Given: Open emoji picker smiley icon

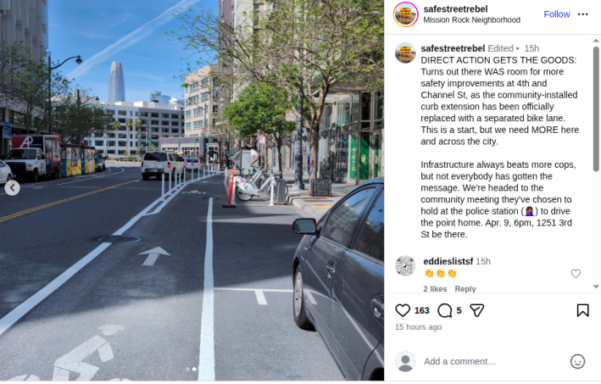Looking at the screenshot, I should [577, 361].
